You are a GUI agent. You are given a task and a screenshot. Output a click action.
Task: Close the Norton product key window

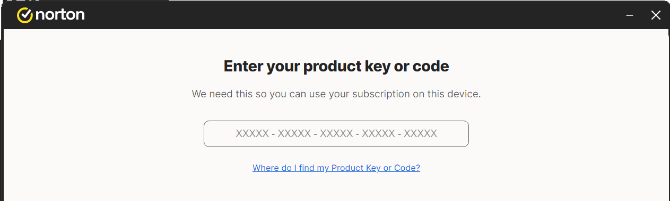click(656, 15)
